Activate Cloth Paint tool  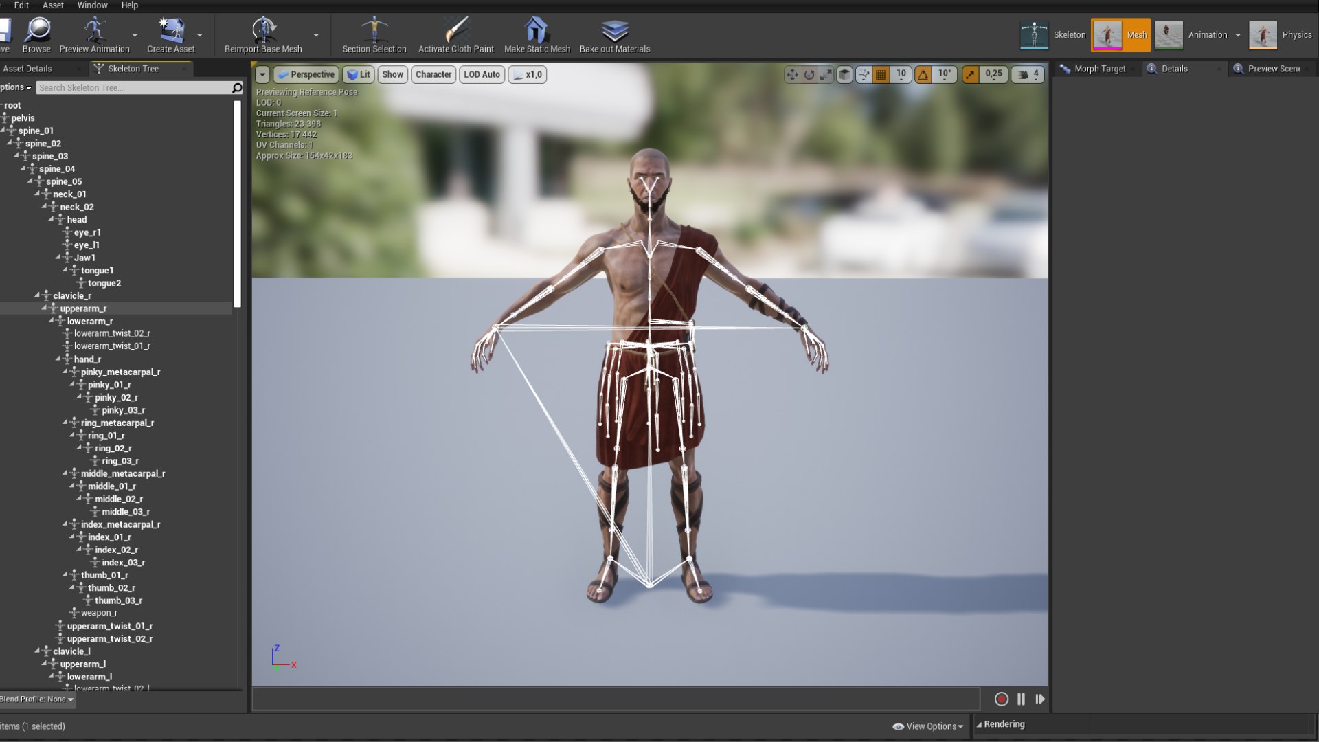point(456,35)
